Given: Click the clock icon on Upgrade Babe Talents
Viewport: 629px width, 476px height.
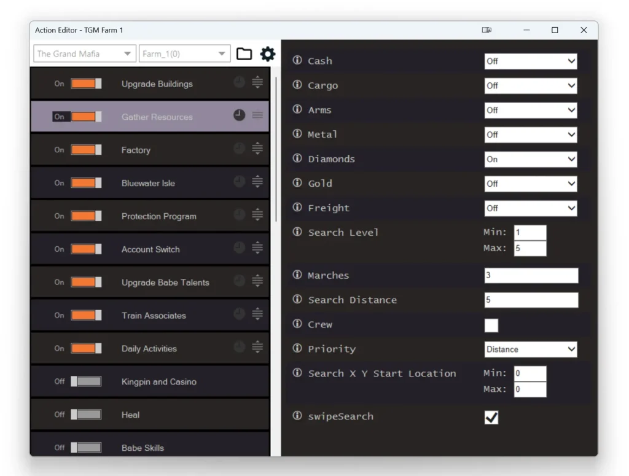Looking at the screenshot, I should click(x=239, y=281).
